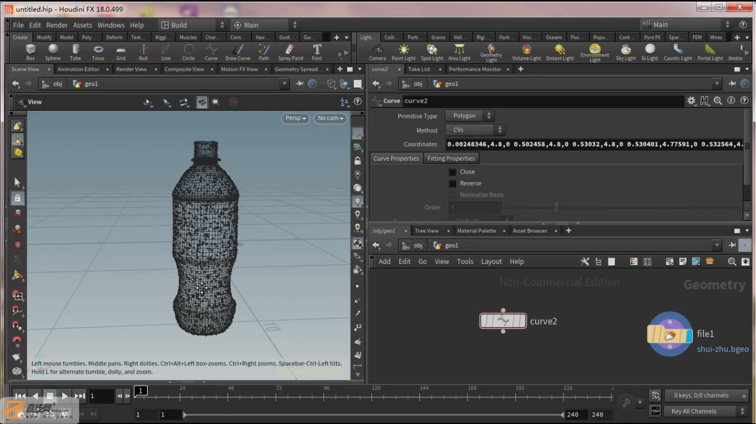Click the obj path button in parameters
This screenshot has height=424, width=756.
[x=413, y=84]
